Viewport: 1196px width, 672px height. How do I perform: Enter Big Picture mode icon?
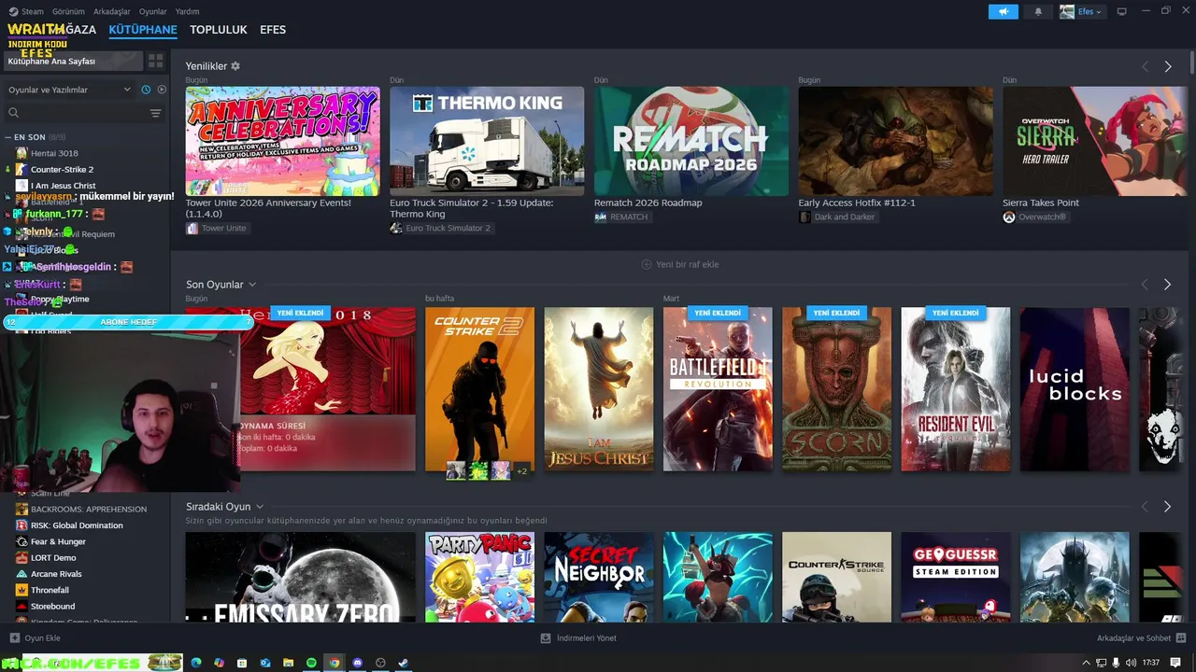coord(1122,11)
